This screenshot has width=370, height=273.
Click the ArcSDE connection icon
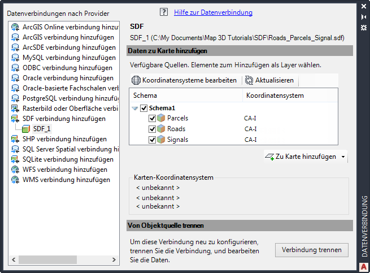click(x=15, y=47)
